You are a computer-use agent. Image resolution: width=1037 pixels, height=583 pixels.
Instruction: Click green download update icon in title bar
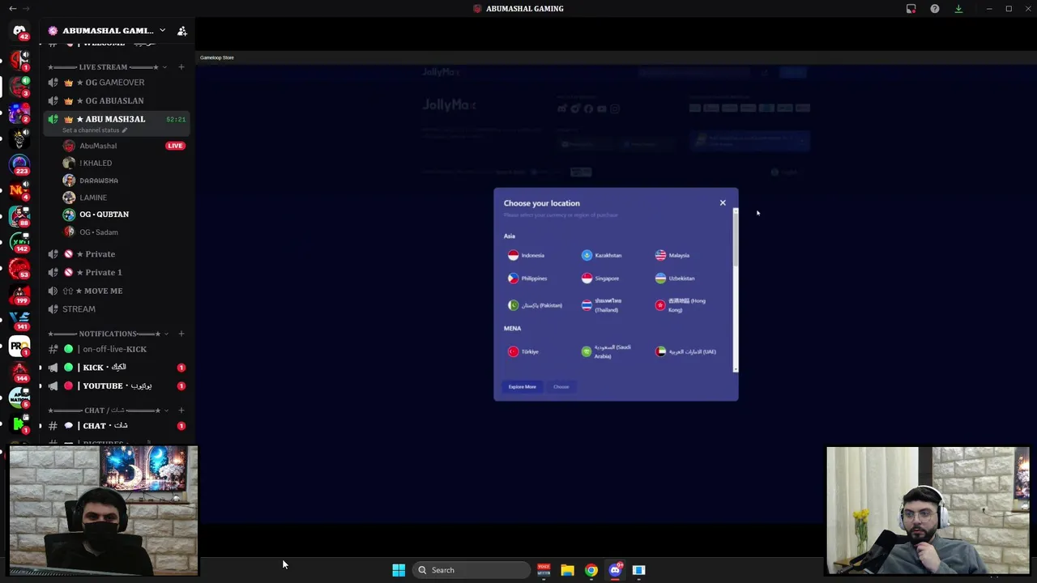click(958, 9)
